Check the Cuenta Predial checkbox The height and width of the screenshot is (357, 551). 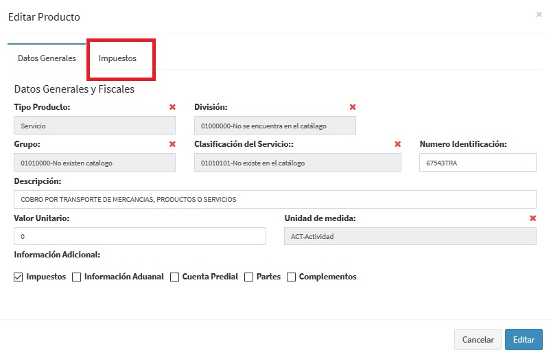click(175, 277)
